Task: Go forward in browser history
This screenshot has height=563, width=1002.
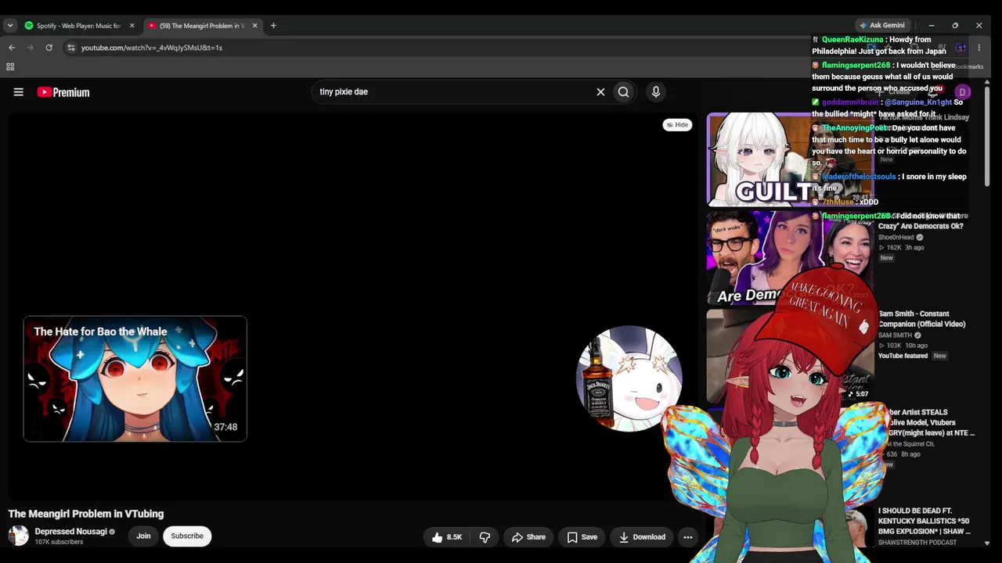Action: pyautogui.click(x=30, y=48)
